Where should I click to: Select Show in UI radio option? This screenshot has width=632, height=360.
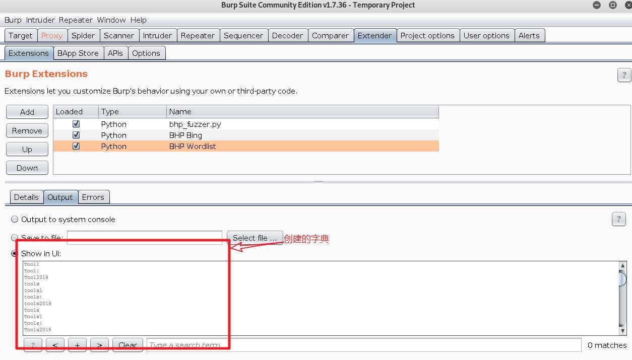[15, 253]
